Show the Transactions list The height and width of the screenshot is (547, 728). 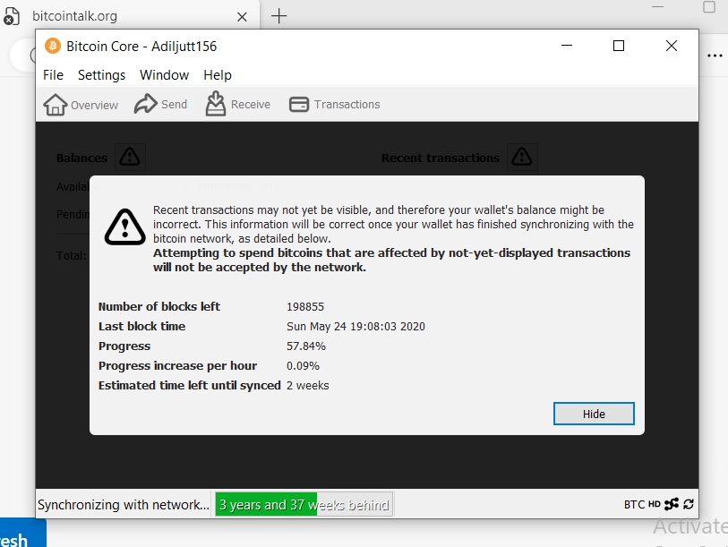[334, 104]
